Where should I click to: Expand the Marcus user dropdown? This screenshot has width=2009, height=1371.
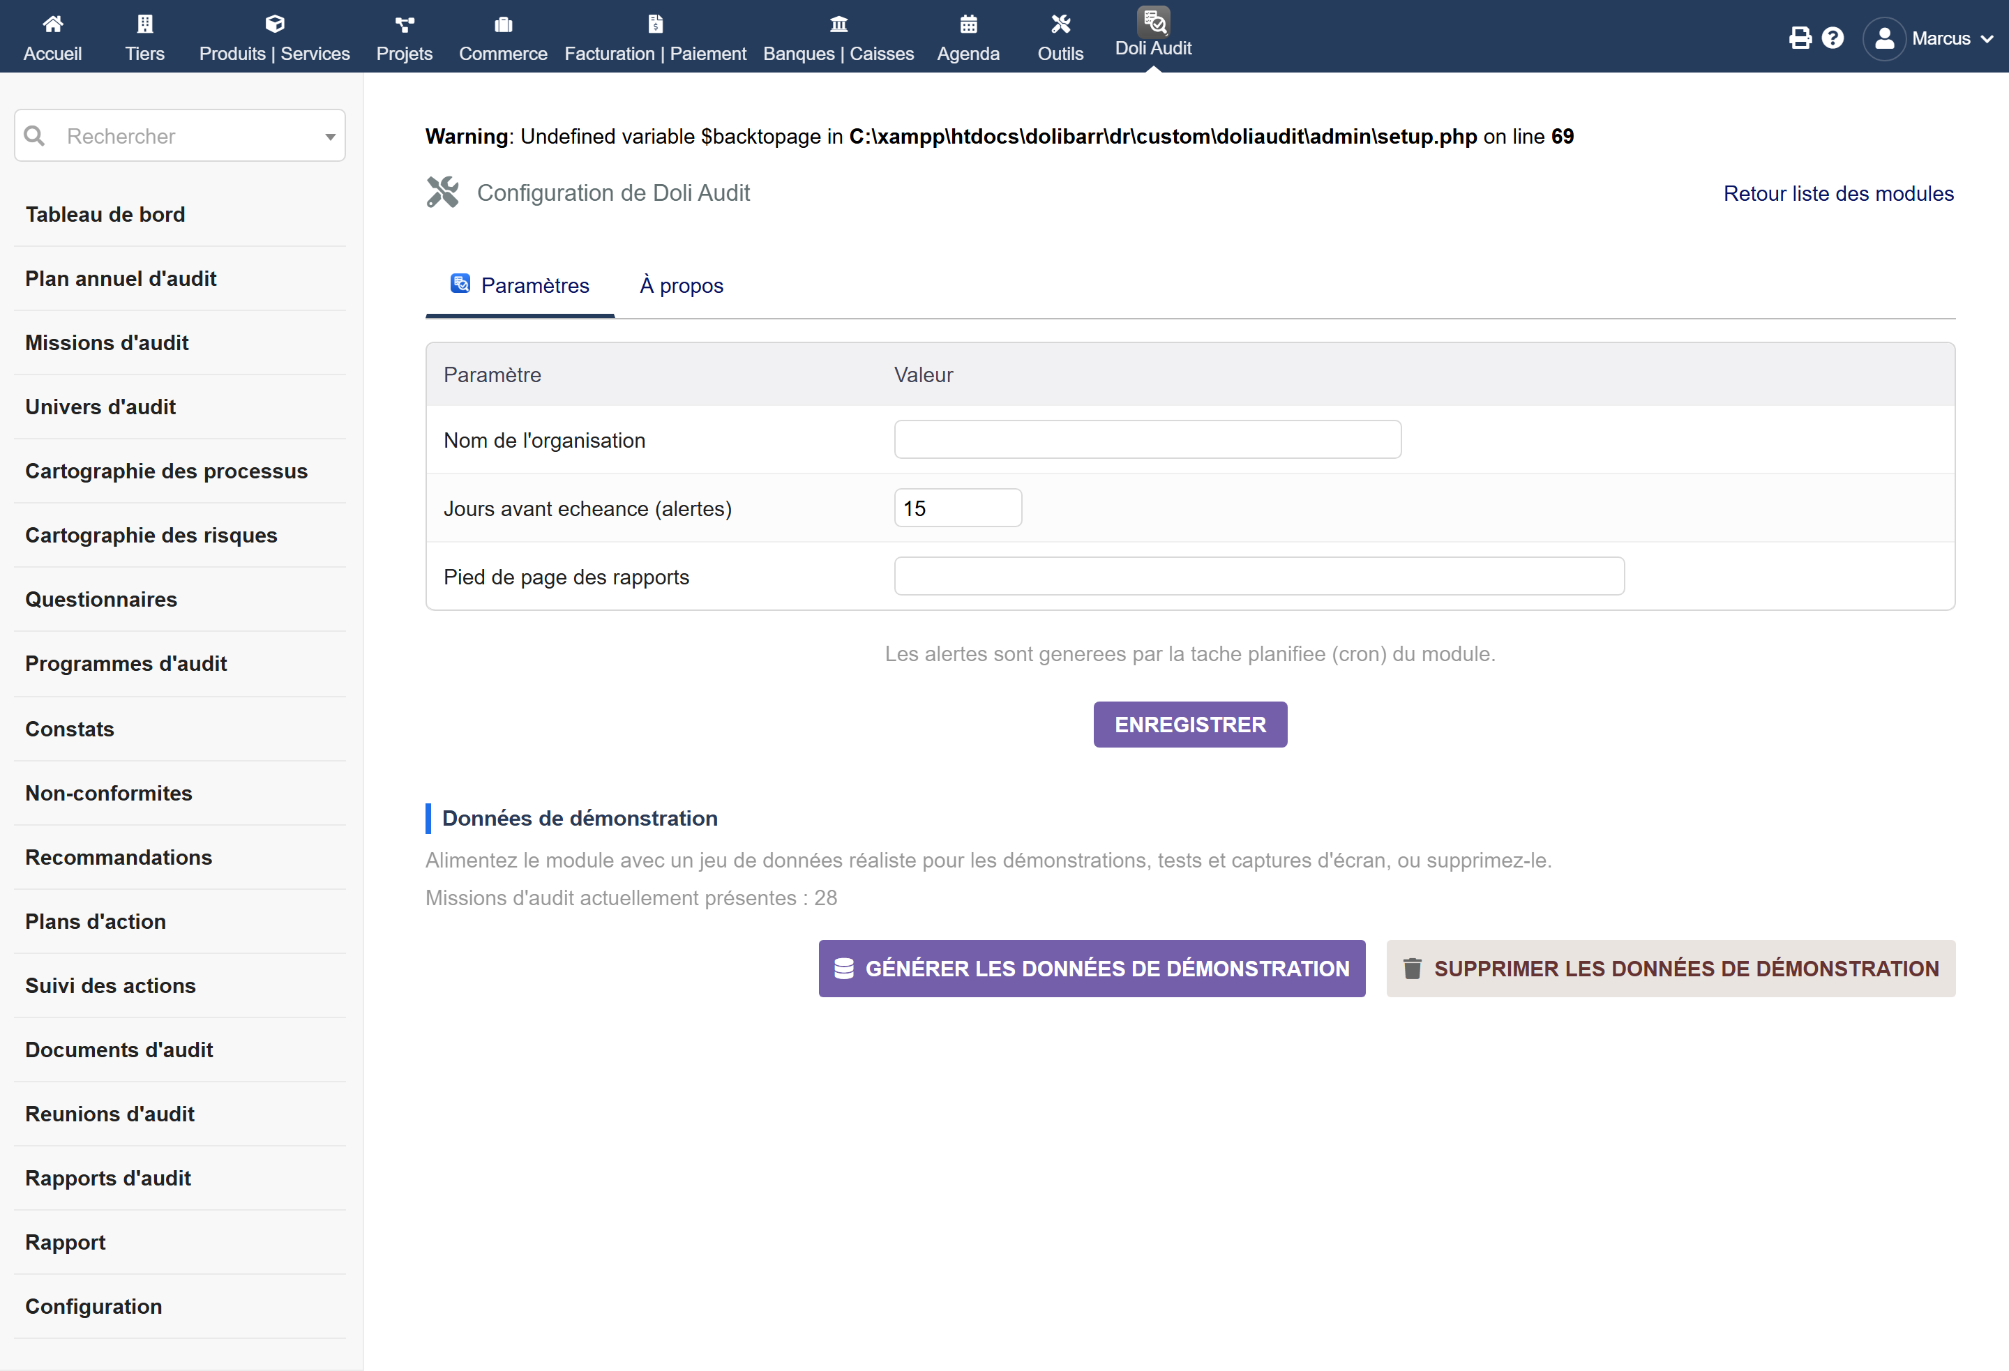(x=1929, y=38)
